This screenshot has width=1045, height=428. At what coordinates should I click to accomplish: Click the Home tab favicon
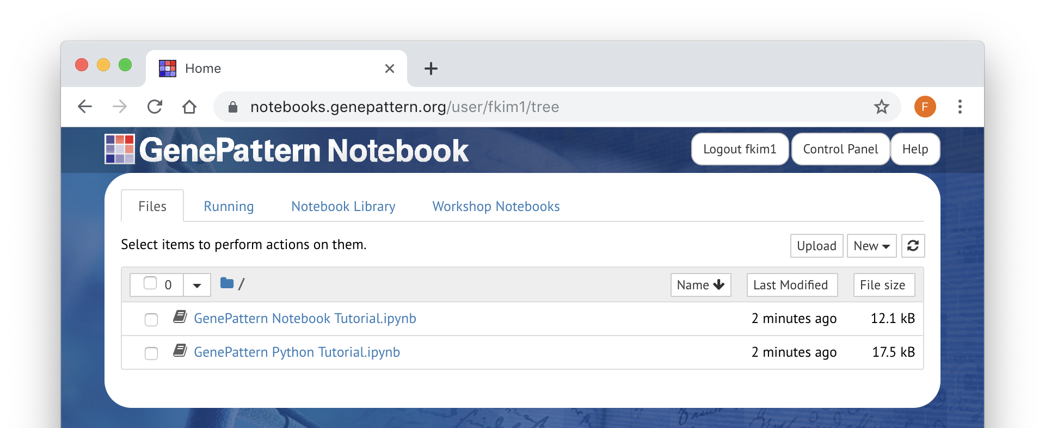point(168,69)
